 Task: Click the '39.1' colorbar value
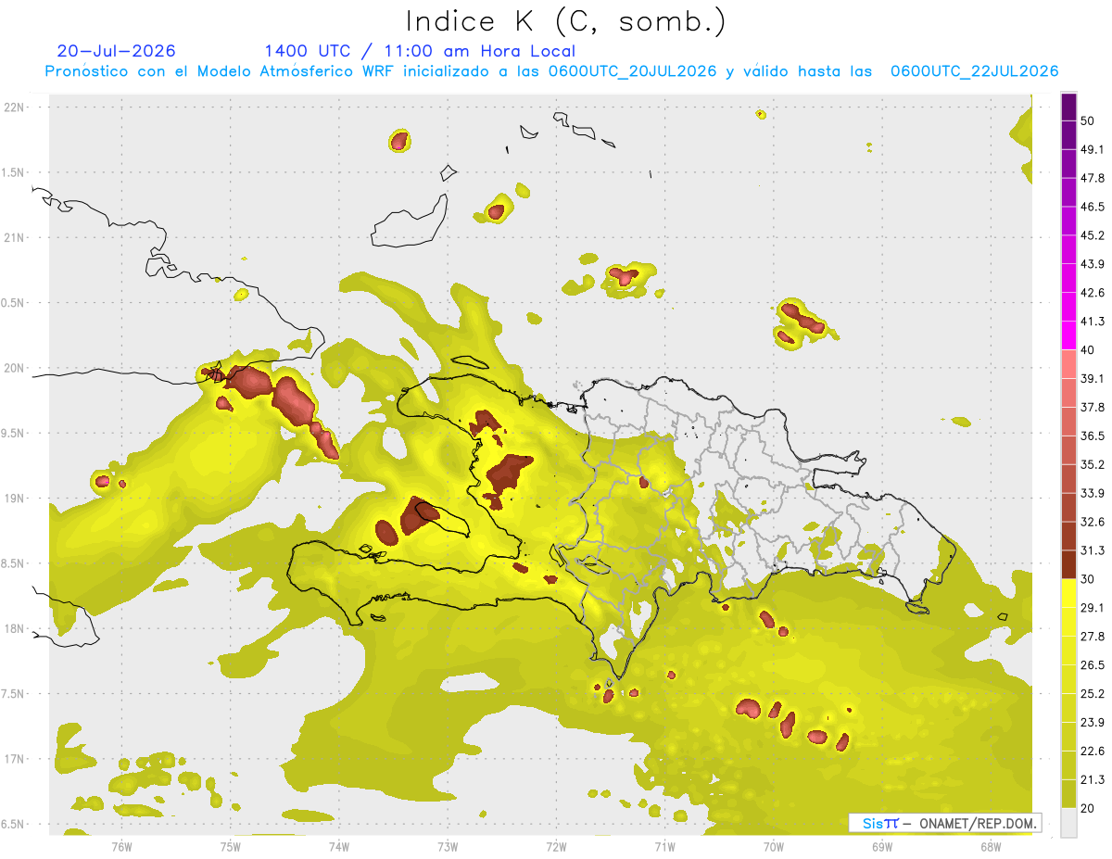pos(1093,379)
